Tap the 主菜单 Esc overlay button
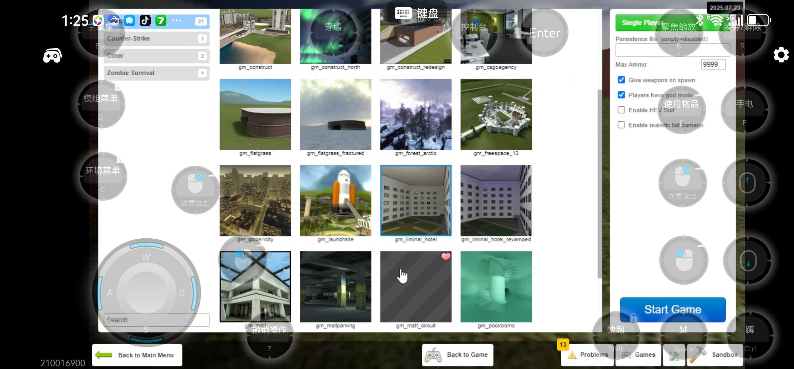 coord(100,33)
